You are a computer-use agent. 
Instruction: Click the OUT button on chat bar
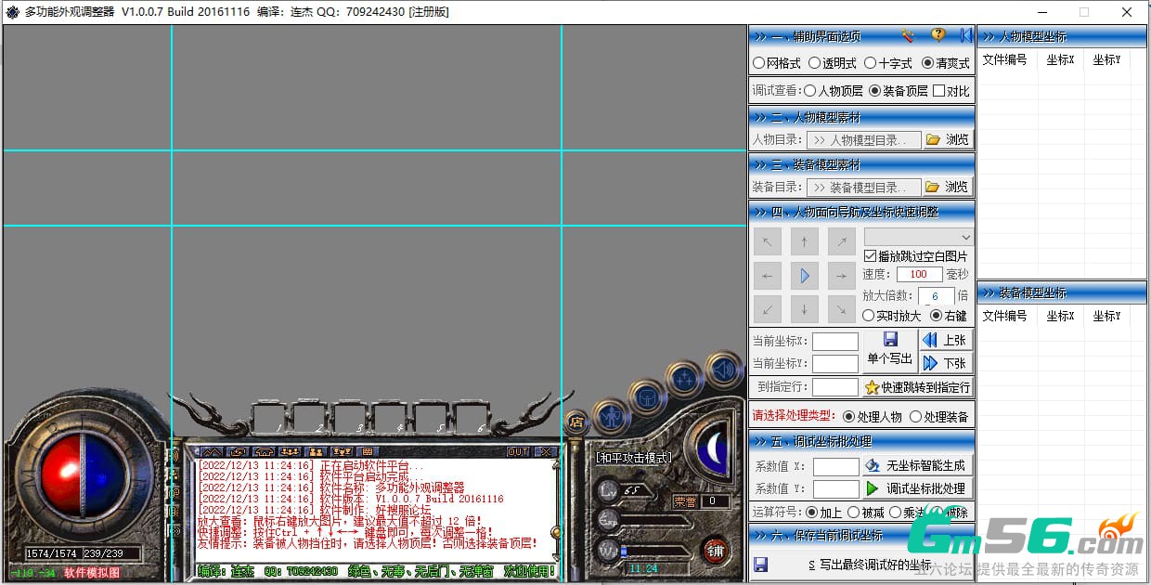tap(518, 451)
